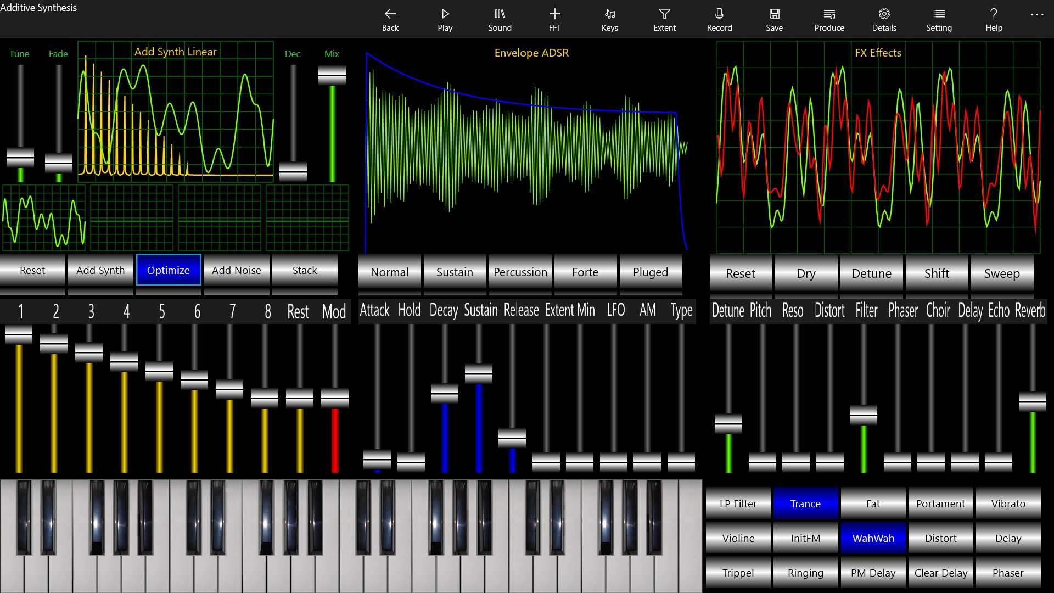
Task: Select the Percussion envelope preset
Action: tap(520, 272)
